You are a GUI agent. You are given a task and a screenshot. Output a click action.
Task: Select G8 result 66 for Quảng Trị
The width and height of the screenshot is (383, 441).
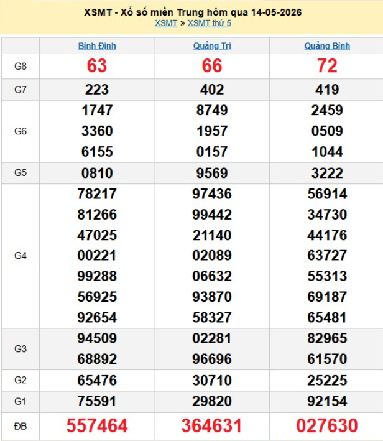click(x=212, y=66)
